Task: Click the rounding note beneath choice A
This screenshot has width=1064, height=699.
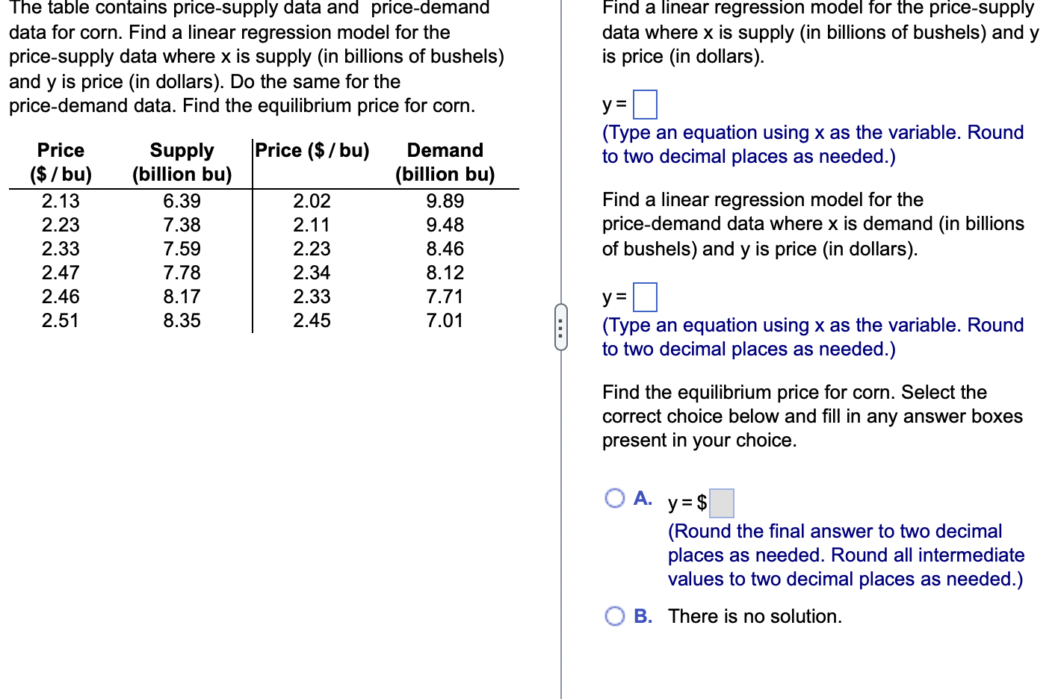Action: click(845, 555)
